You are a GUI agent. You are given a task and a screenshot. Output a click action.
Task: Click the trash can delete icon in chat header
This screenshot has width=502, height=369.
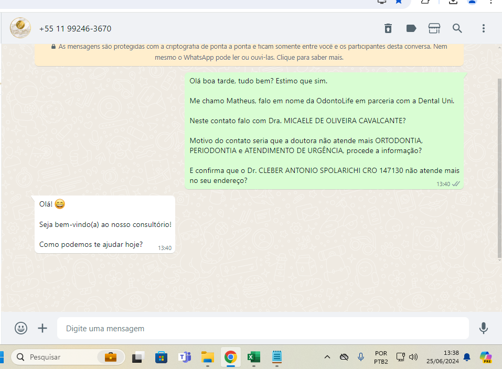(x=388, y=28)
